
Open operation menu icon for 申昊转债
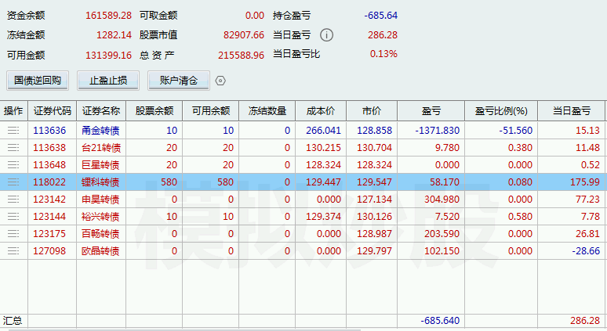[x=13, y=199]
